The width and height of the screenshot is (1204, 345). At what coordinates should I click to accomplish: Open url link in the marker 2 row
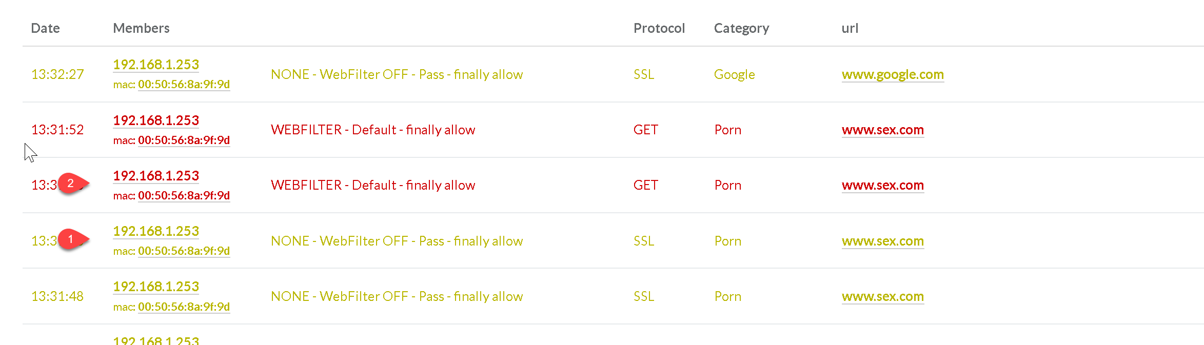click(882, 186)
